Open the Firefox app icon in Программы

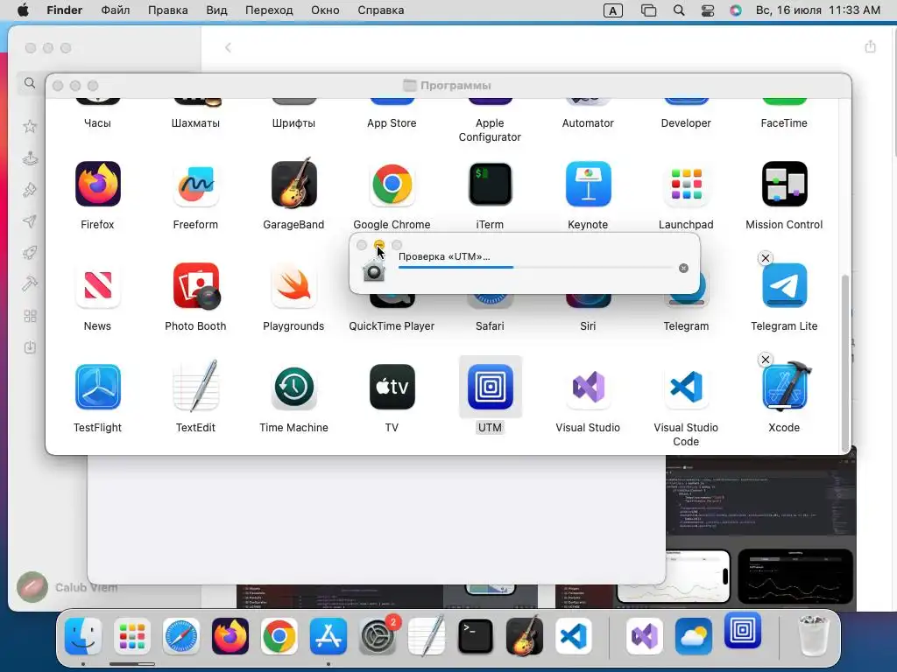(x=97, y=184)
